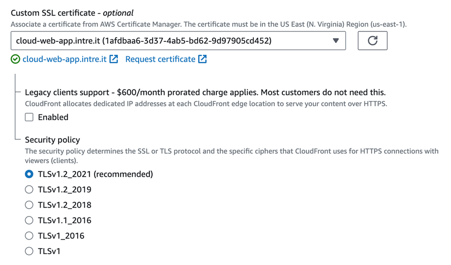Pick TLSv1.1_2016 radio option

point(29,220)
